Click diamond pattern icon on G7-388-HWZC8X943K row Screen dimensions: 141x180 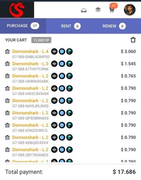click(x=54, y=89)
